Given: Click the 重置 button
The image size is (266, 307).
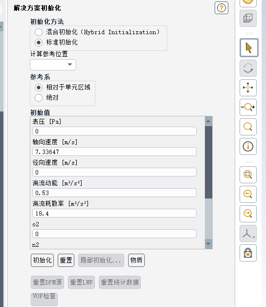Looking at the screenshot, I should click(x=66, y=261).
